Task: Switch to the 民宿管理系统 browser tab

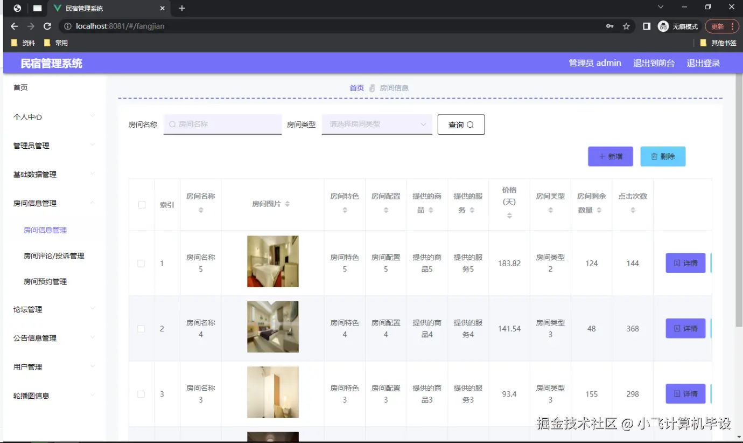Action: [x=109, y=9]
